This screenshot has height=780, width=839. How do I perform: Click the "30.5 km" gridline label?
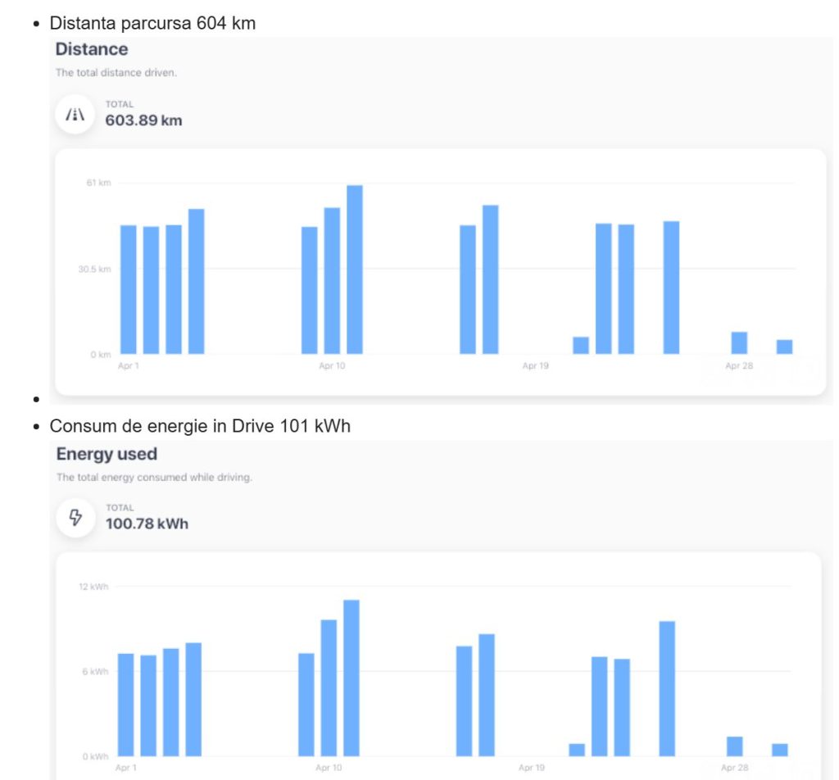pos(96,269)
